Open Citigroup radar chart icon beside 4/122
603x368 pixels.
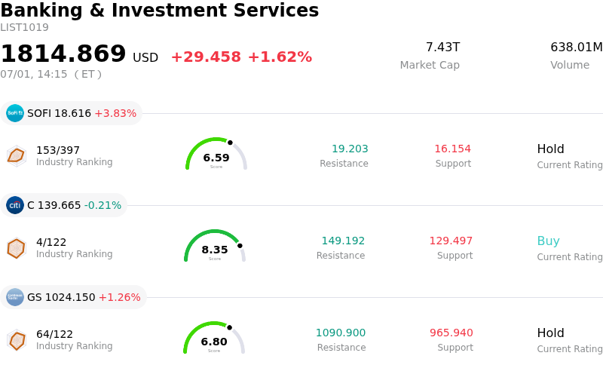(17, 248)
